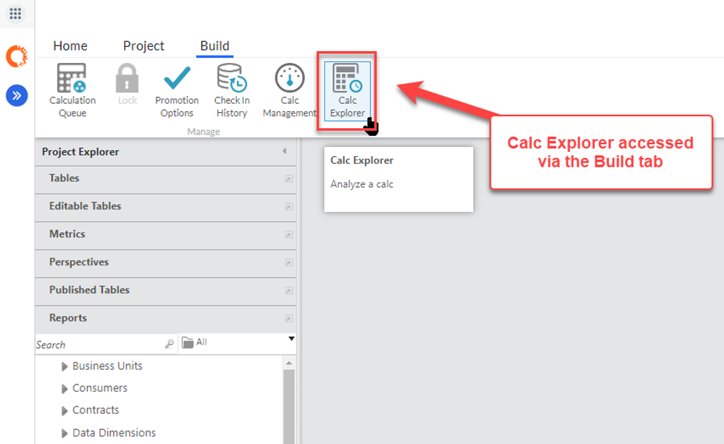
Task: Switch to the Project tab
Action: (x=144, y=46)
